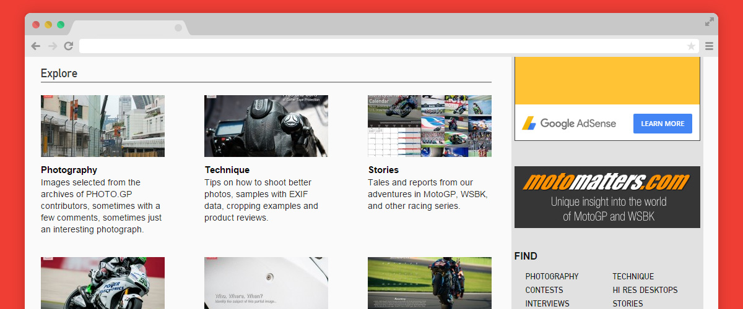This screenshot has height=309, width=743.
Task: Open the wheelie motorcycle desktop thumbnail
Action: (x=430, y=283)
